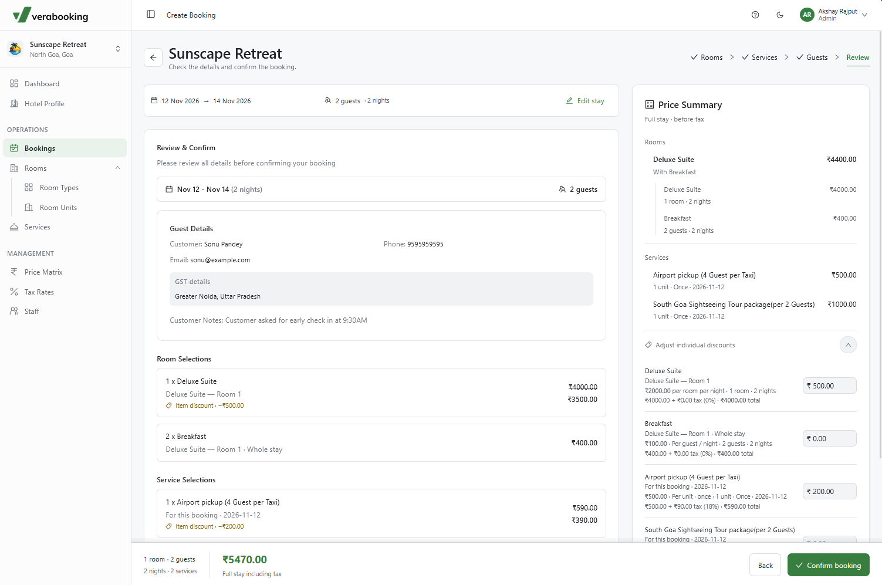Collapse Adjust individual discounts section

tap(848, 345)
